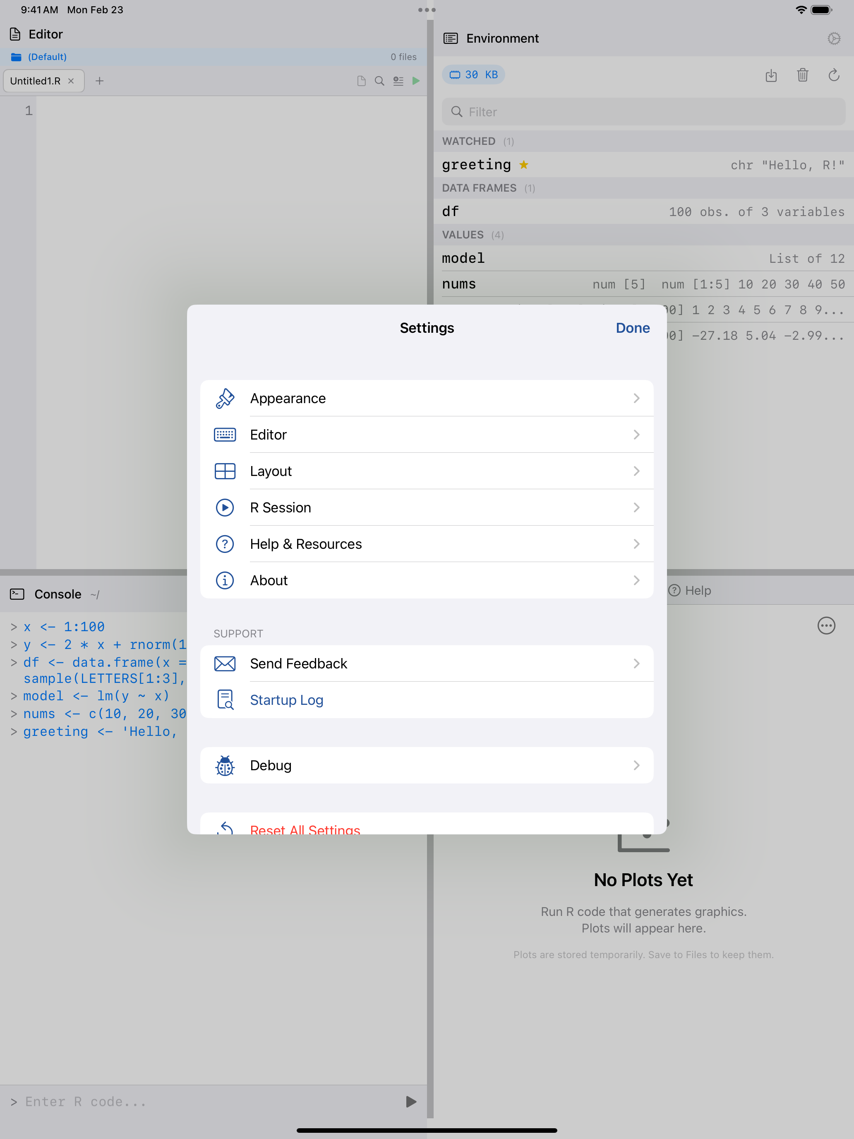
Task: Insert a code snippet with the plus-list icon
Action: 398,81
